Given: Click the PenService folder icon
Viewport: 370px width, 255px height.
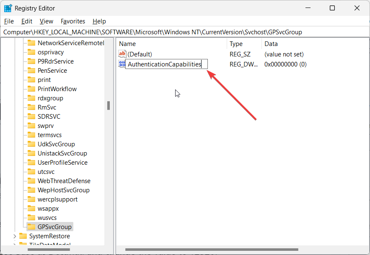Looking at the screenshot, I should point(31,70).
